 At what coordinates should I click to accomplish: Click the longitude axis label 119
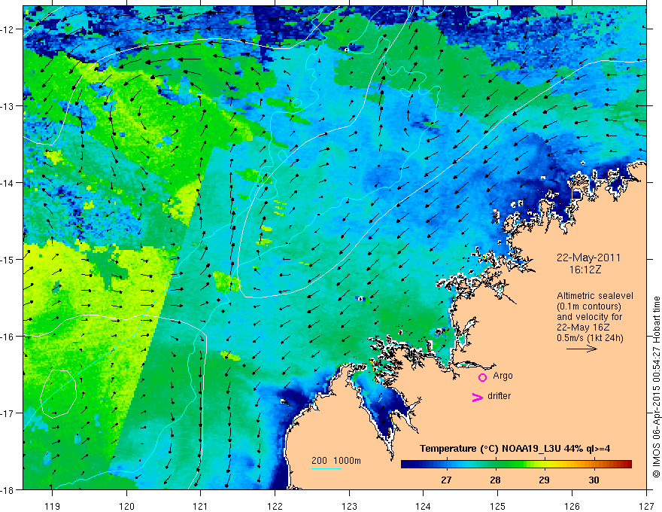tap(53, 506)
